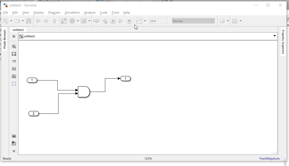
Task: Open the Simulation menu
Action: click(x=72, y=13)
